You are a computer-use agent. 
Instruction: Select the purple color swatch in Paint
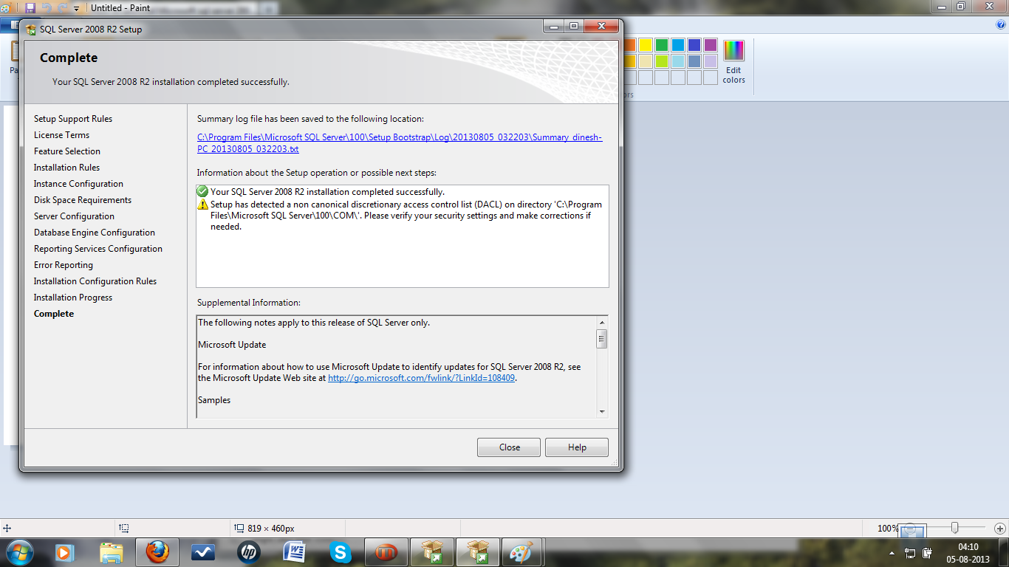(x=711, y=45)
